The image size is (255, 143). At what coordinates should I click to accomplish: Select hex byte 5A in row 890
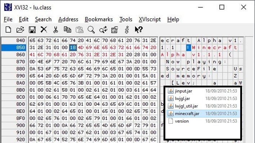pos(145,76)
